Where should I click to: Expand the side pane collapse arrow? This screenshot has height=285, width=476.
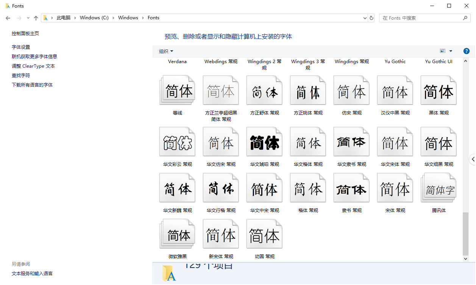point(473,159)
